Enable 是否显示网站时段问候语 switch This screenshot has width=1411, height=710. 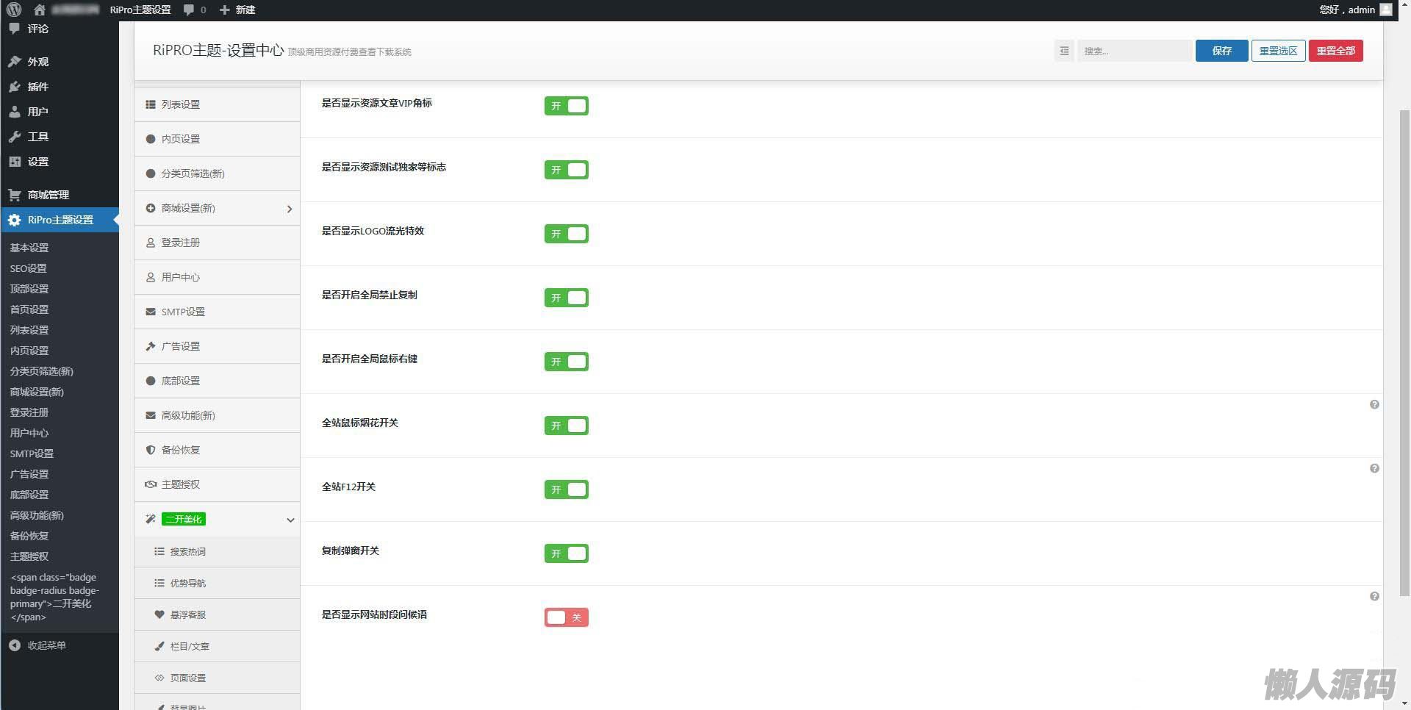[567, 617]
